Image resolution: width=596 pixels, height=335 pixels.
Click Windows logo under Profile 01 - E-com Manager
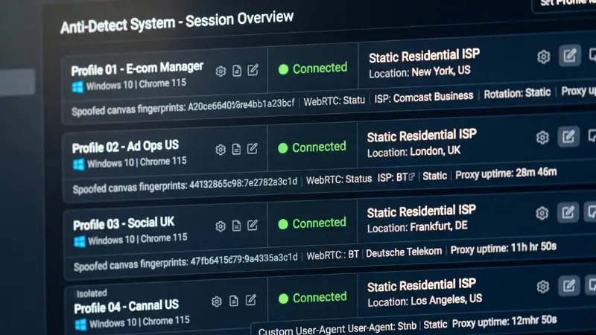[x=77, y=87]
